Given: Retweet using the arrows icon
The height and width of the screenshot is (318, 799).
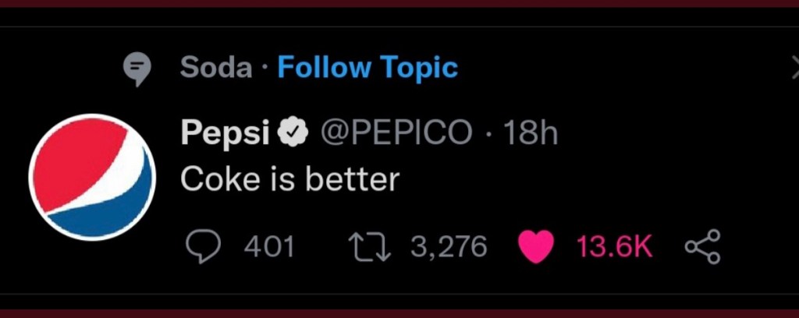Looking at the screenshot, I should point(369,246).
